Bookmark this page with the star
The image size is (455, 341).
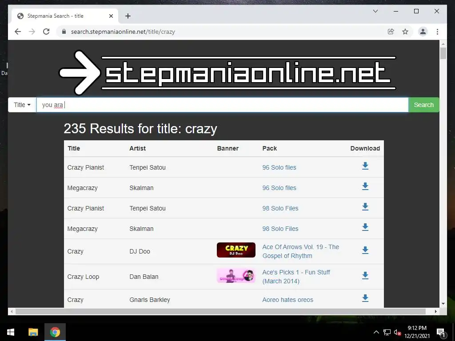pos(405,32)
